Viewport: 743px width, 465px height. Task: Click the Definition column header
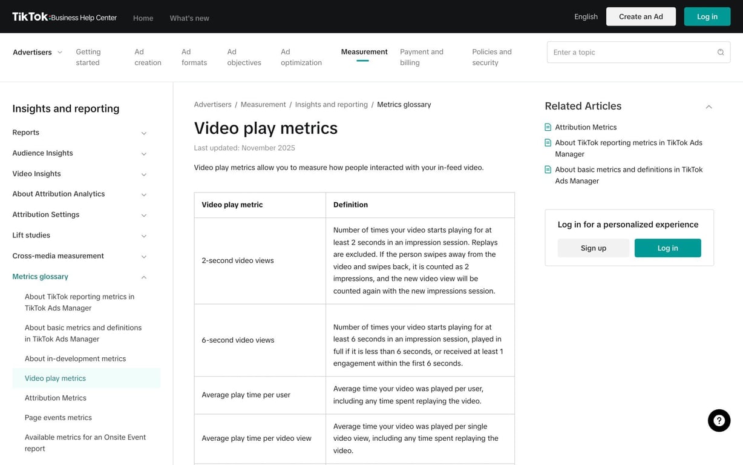point(420,205)
